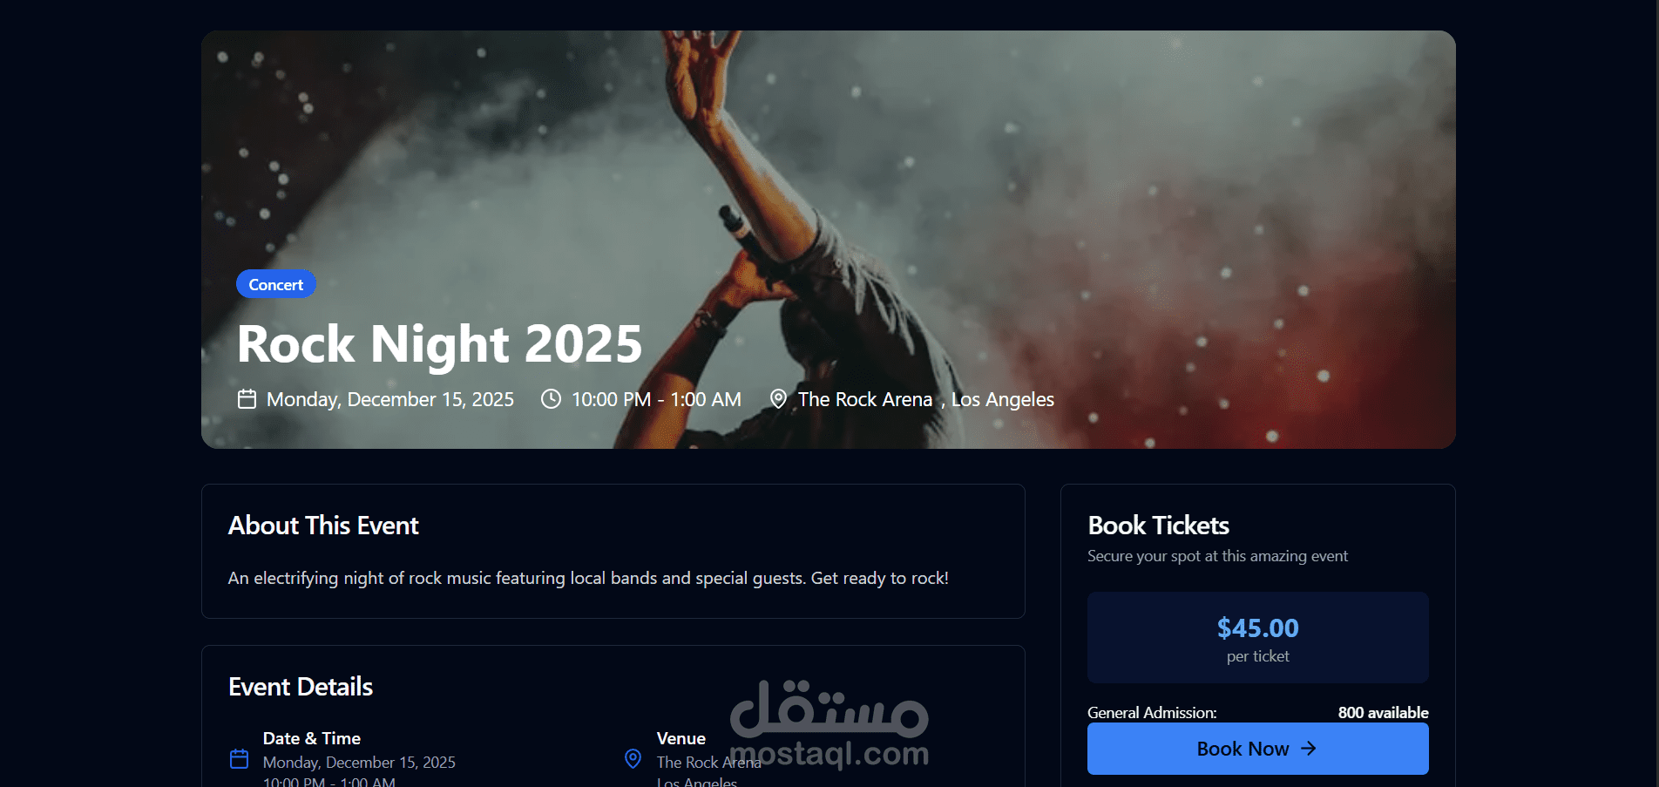Click the clock icon next to 10:00 PM
Image resolution: width=1659 pixels, height=787 pixels.
click(551, 399)
